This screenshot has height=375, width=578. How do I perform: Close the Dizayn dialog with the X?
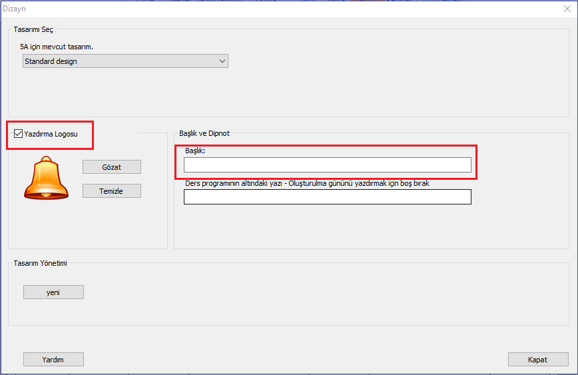click(567, 9)
